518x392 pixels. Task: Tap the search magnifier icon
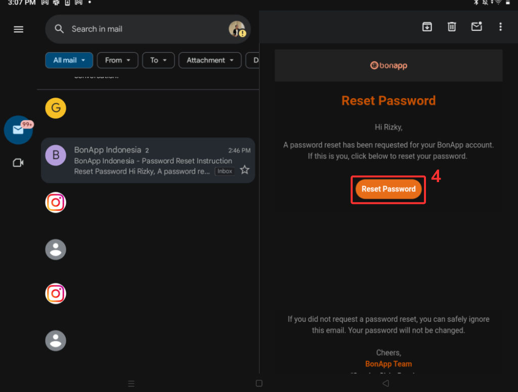coord(59,29)
